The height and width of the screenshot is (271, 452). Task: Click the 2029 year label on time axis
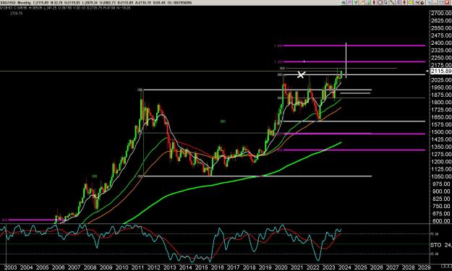click(425, 267)
